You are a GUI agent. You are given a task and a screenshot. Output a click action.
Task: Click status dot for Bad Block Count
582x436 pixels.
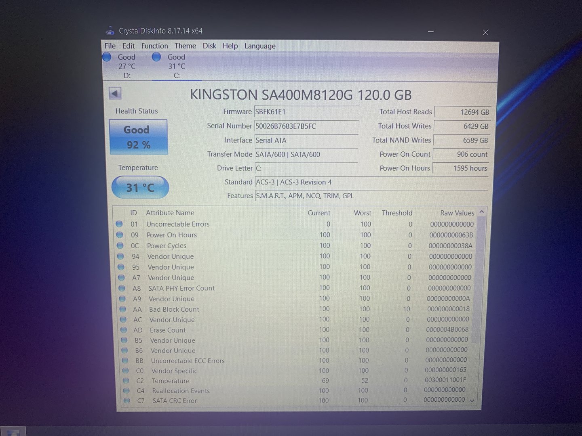coord(123,309)
